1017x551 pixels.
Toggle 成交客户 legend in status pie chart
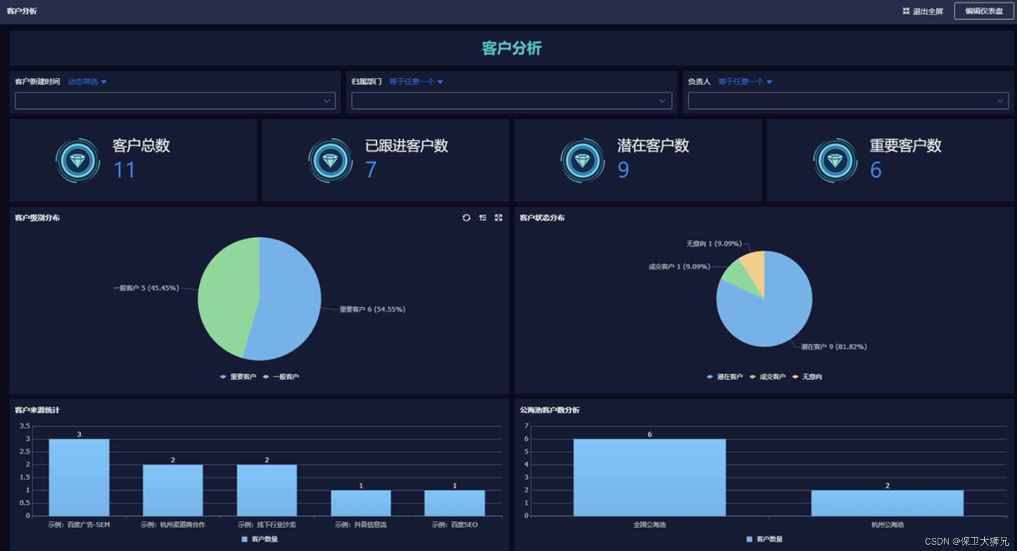[x=768, y=376]
